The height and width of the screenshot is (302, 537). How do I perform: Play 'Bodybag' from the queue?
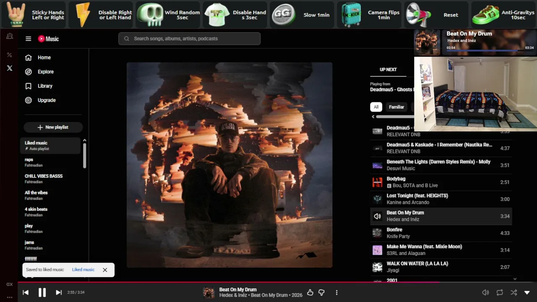tap(441, 182)
